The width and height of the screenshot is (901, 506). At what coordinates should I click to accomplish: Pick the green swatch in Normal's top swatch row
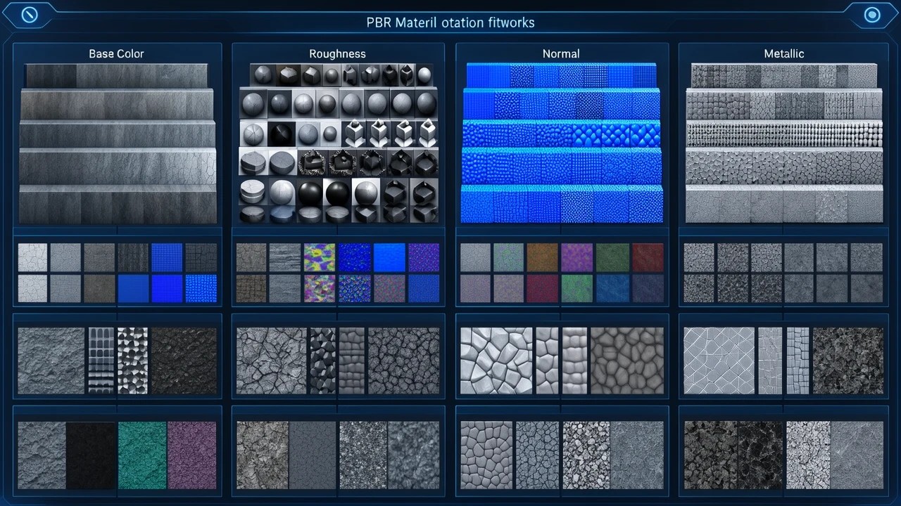(x=612, y=258)
